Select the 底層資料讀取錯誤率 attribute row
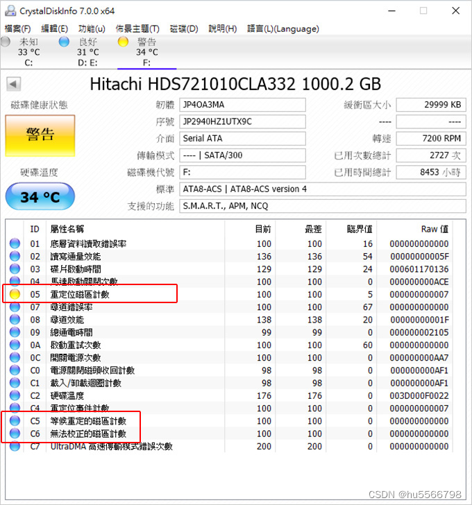The height and width of the screenshot is (505, 472). point(229,243)
